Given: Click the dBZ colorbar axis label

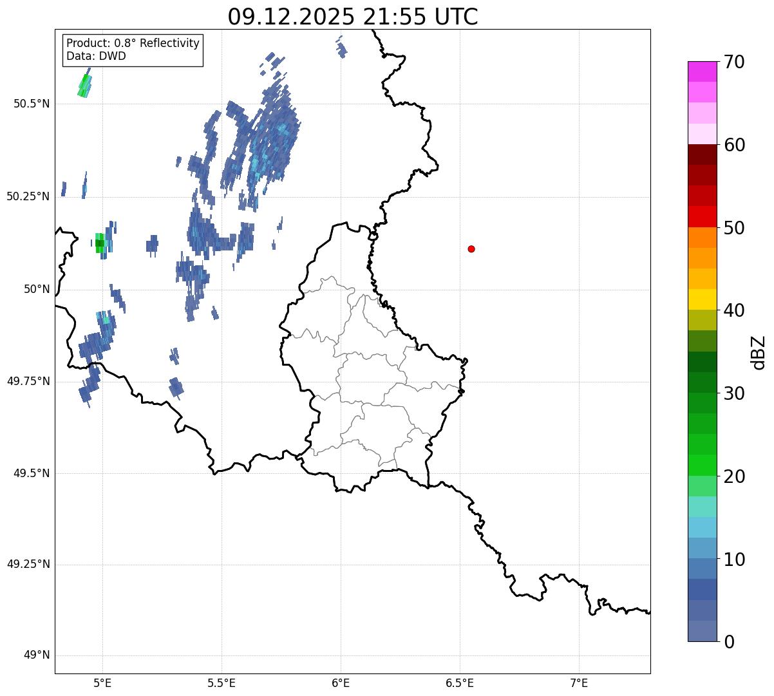Looking at the screenshot, I should (x=759, y=352).
